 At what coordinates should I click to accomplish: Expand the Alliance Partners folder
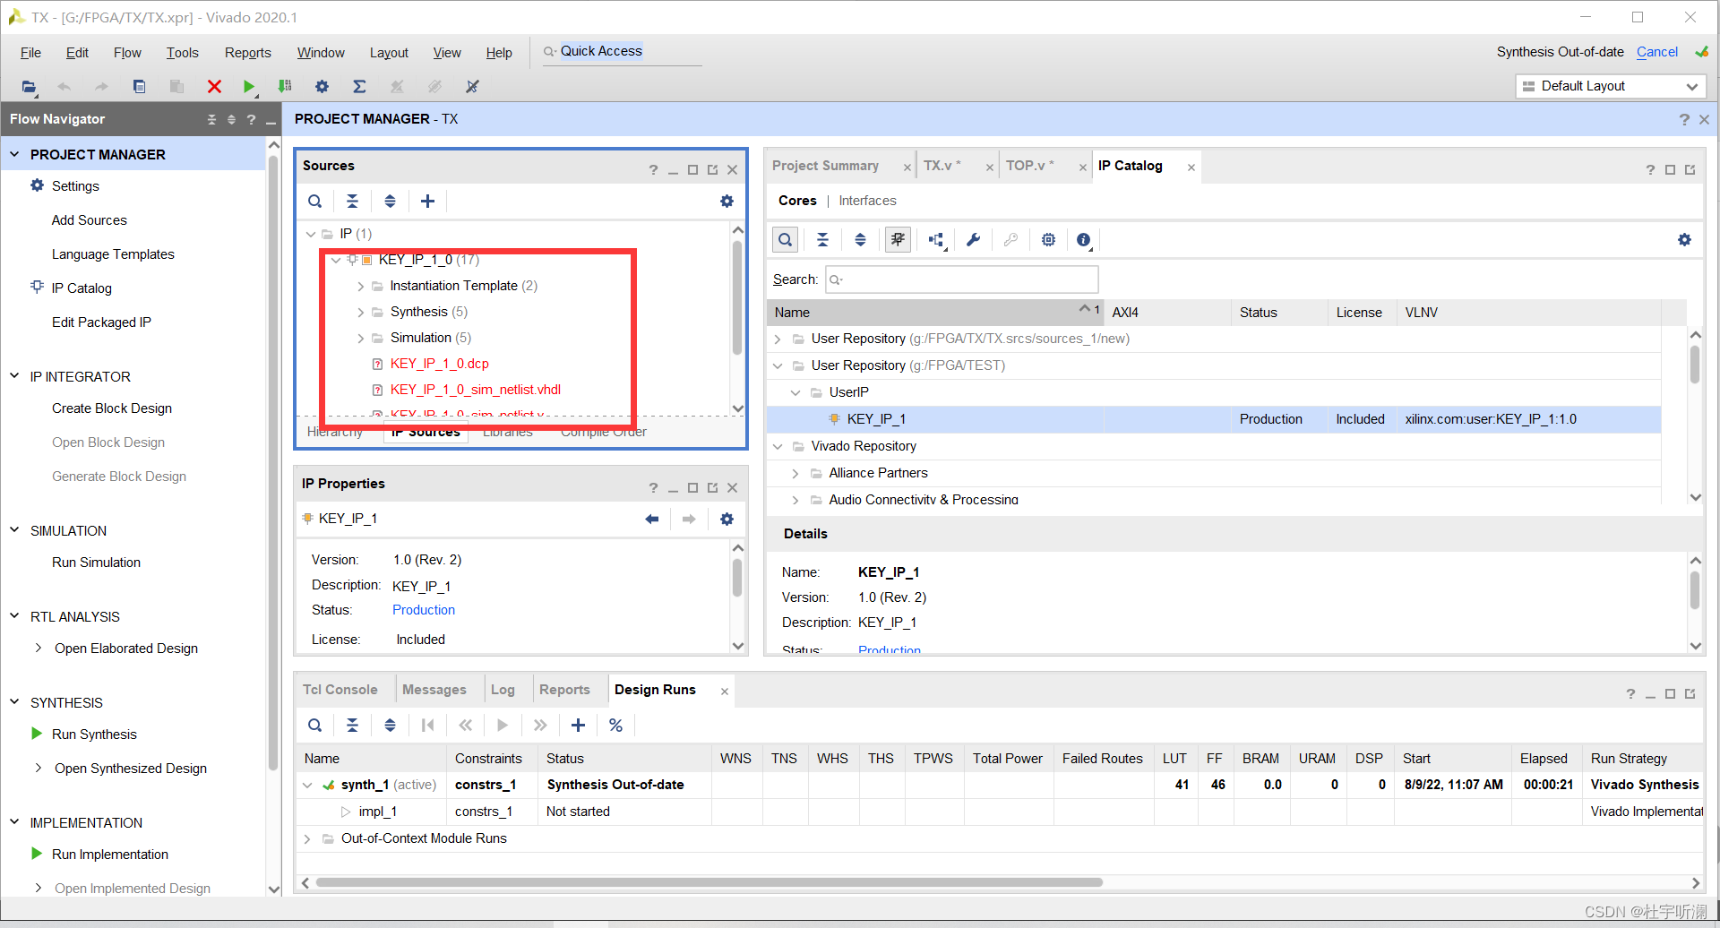[x=795, y=474]
